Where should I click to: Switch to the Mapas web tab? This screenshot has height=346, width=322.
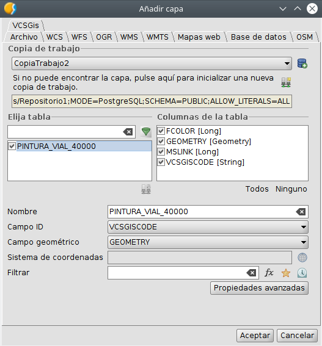point(199,37)
